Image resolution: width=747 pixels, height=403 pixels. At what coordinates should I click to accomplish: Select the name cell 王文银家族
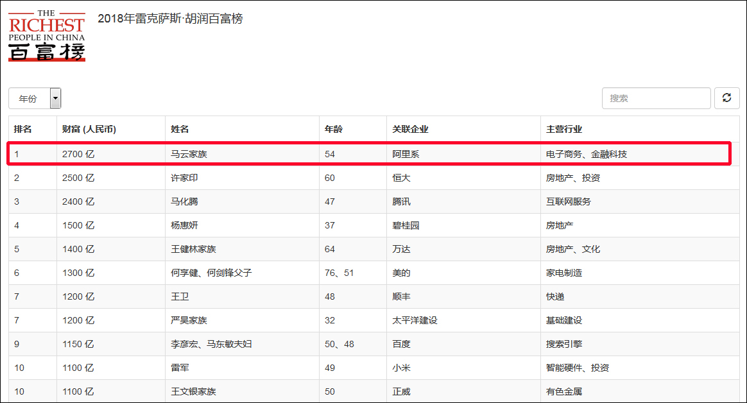[193, 391]
